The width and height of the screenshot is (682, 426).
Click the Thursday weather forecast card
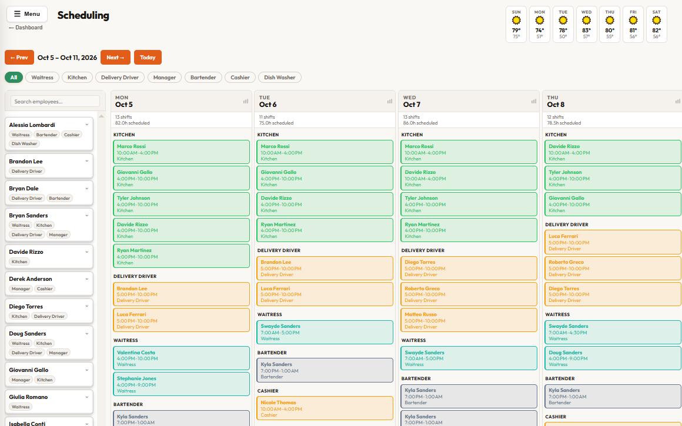click(610, 24)
